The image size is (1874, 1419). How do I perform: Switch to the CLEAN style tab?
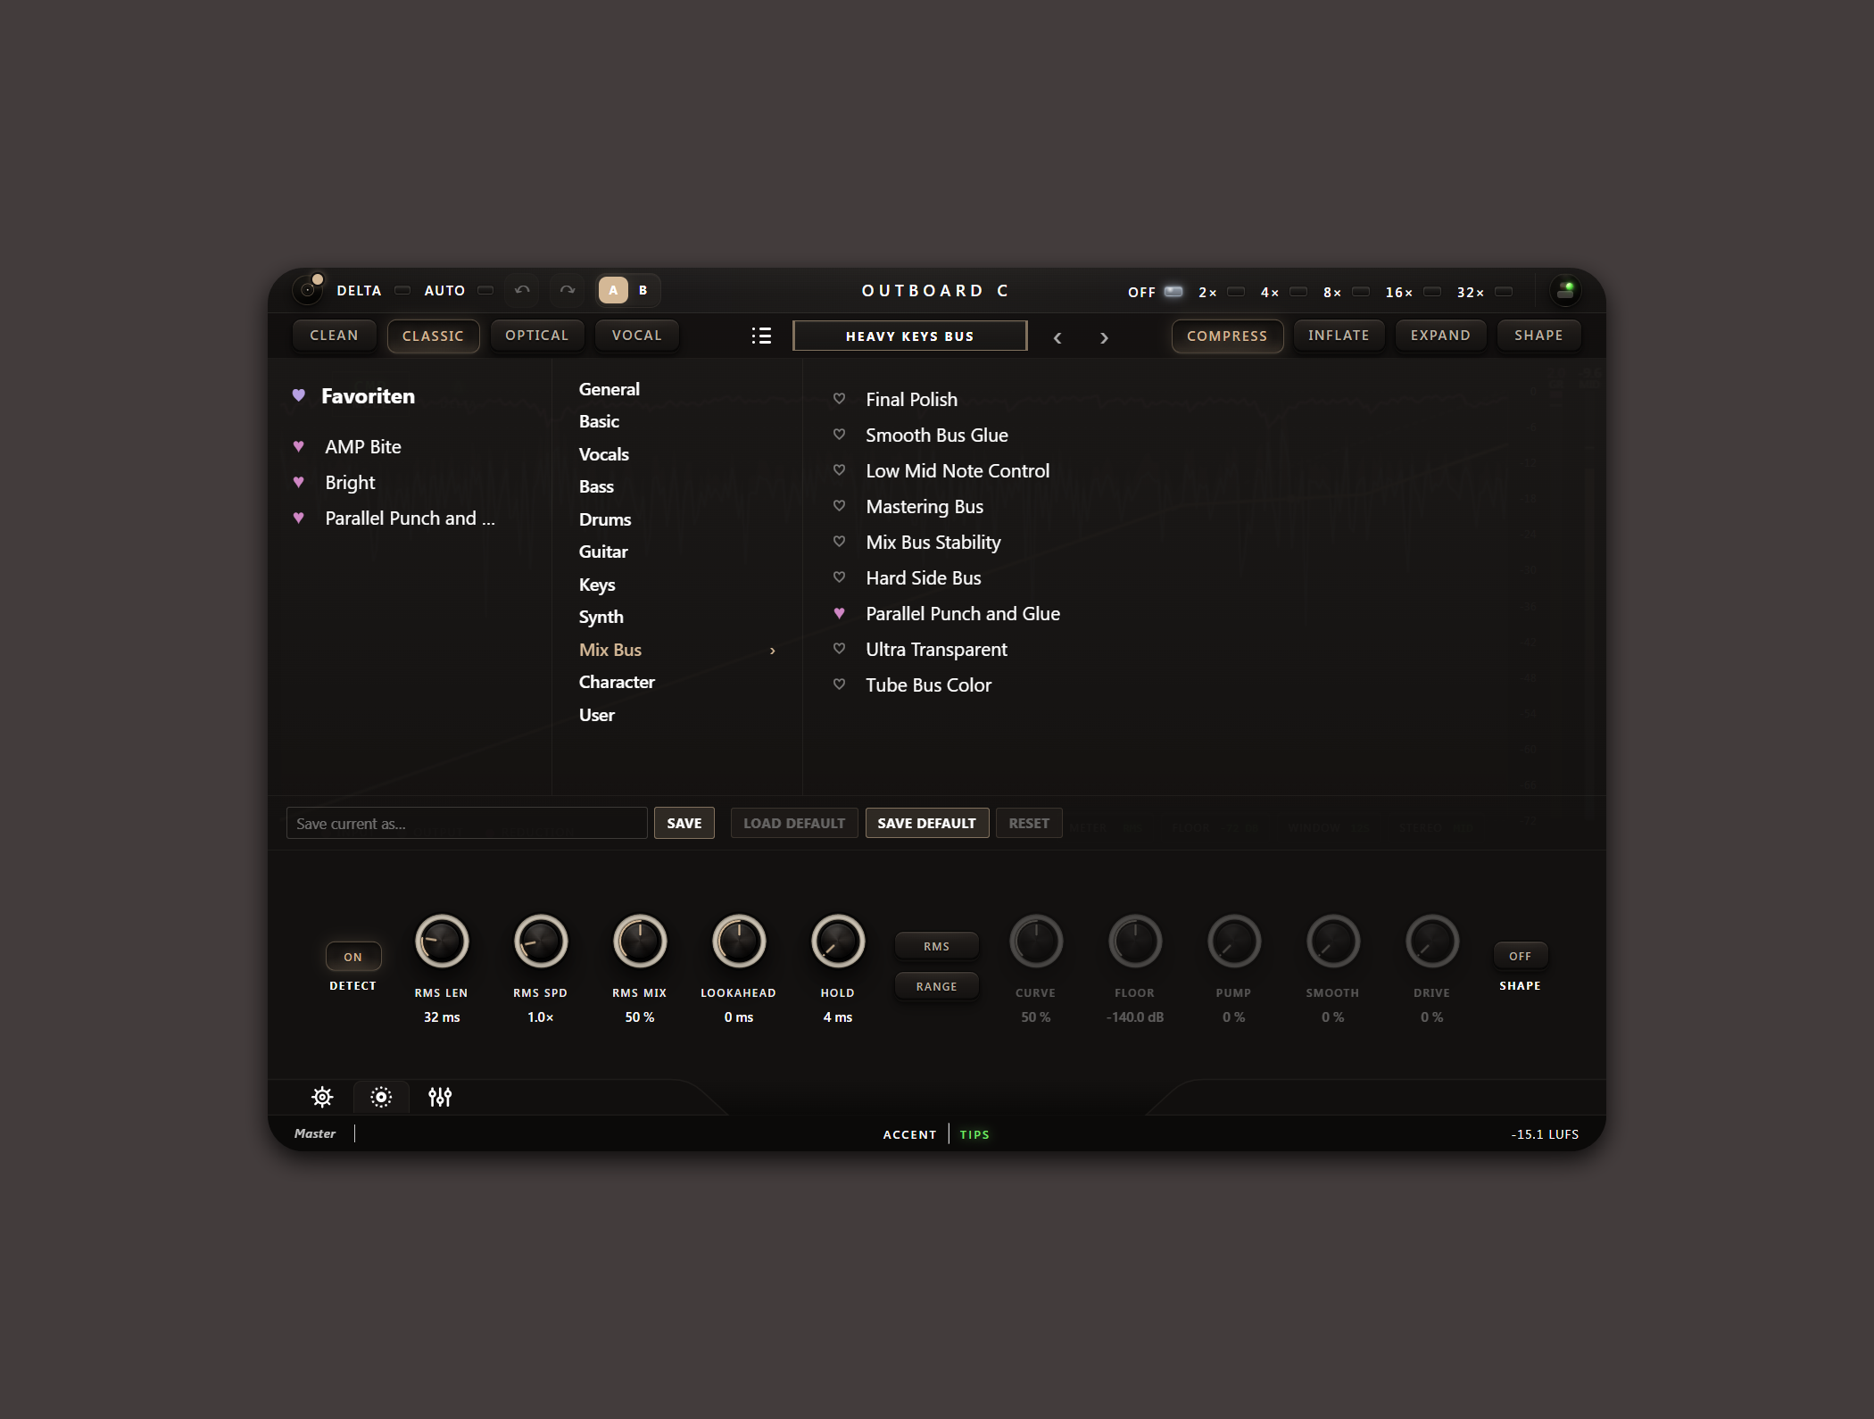(x=334, y=336)
